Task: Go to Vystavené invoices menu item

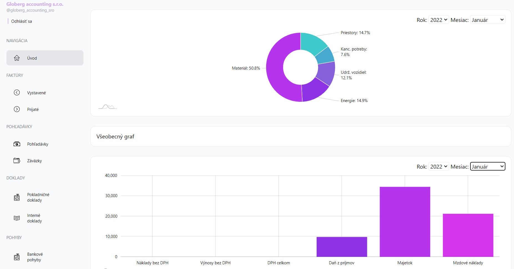Action: [36, 93]
